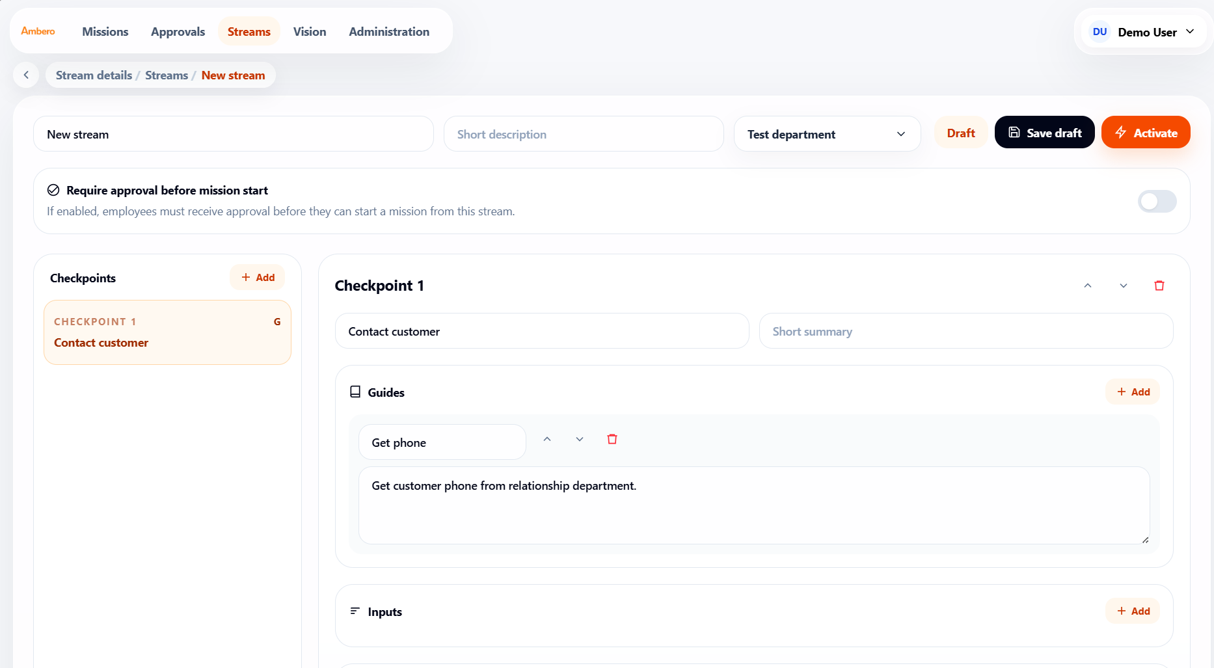Open the Administration tab
The image size is (1214, 668).
(389, 31)
